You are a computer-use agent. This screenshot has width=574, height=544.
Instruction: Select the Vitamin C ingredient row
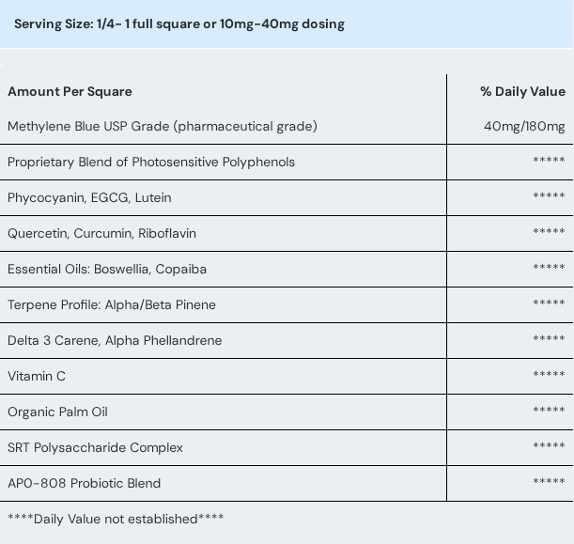click(37, 376)
